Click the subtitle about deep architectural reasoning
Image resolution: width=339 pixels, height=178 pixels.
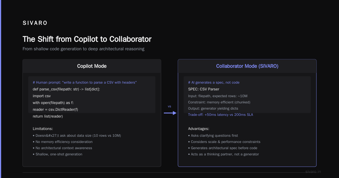[x=84, y=49]
